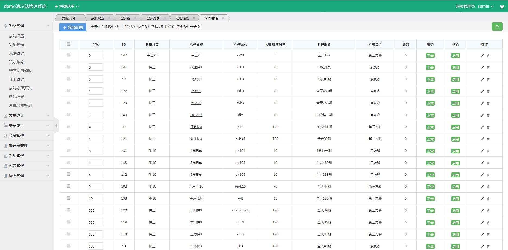This screenshot has width=508, height=250.
Task: Filter lotteries by 时时彩
Action: (x=107, y=27)
